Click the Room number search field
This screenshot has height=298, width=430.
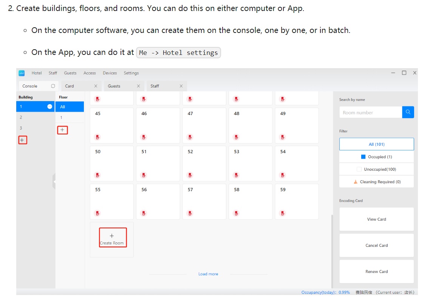click(x=370, y=112)
